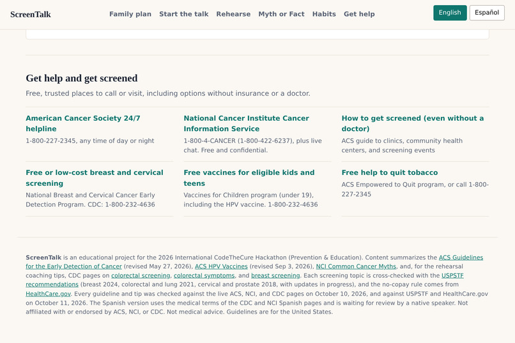
Task: Open How to get screened guide link
Action: 413,123
